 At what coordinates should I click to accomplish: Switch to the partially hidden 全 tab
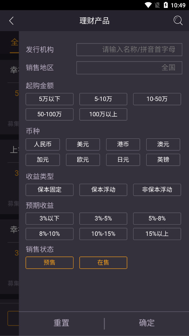point(14,42)
